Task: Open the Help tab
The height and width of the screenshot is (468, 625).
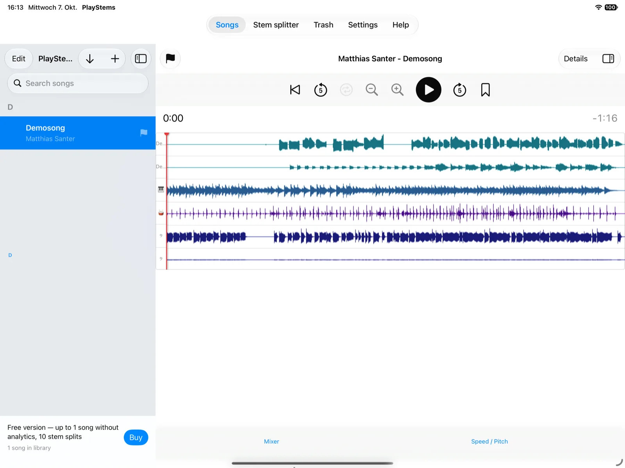Action: click(x=401, y=25)
